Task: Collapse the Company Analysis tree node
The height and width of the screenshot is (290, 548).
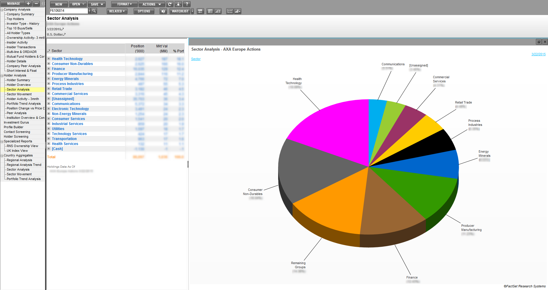Action: click(x=2, y=10)
